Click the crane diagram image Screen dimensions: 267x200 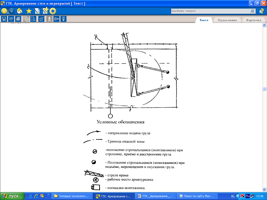[x=131, y=75]
